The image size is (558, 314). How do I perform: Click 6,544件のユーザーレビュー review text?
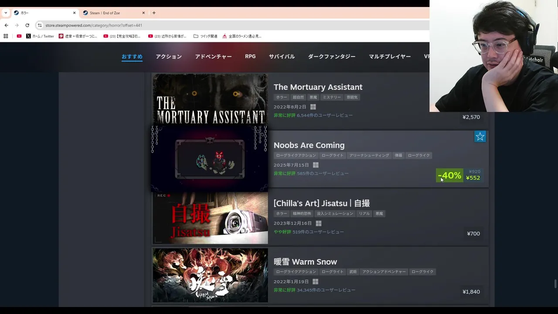(x=325, y=116)
